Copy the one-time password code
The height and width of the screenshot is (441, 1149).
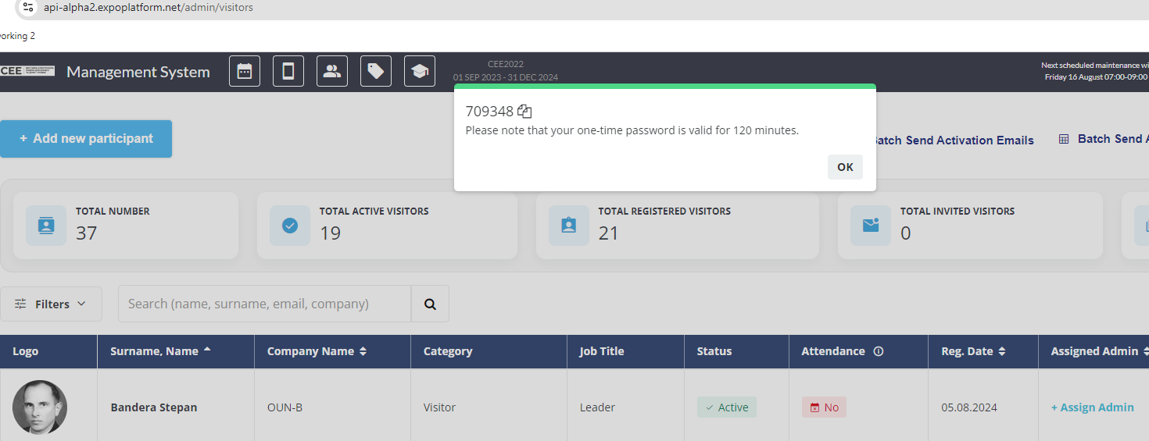pyautogui.click(x=524, y=112)
